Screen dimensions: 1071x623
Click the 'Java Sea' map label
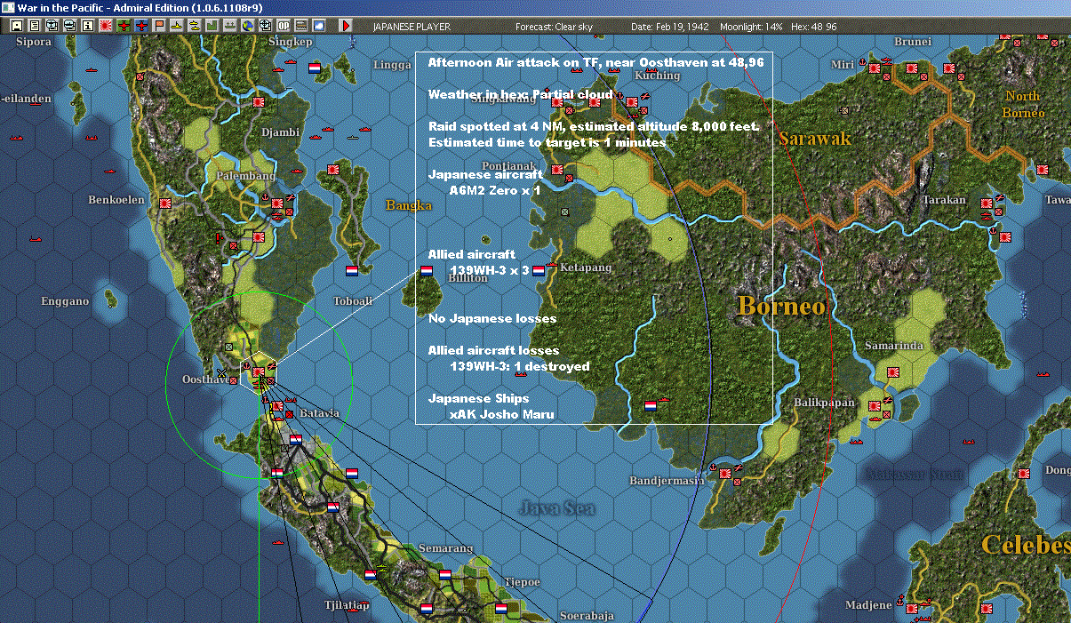point(557,508)
